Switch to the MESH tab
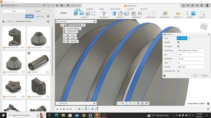 click(102, 9)
